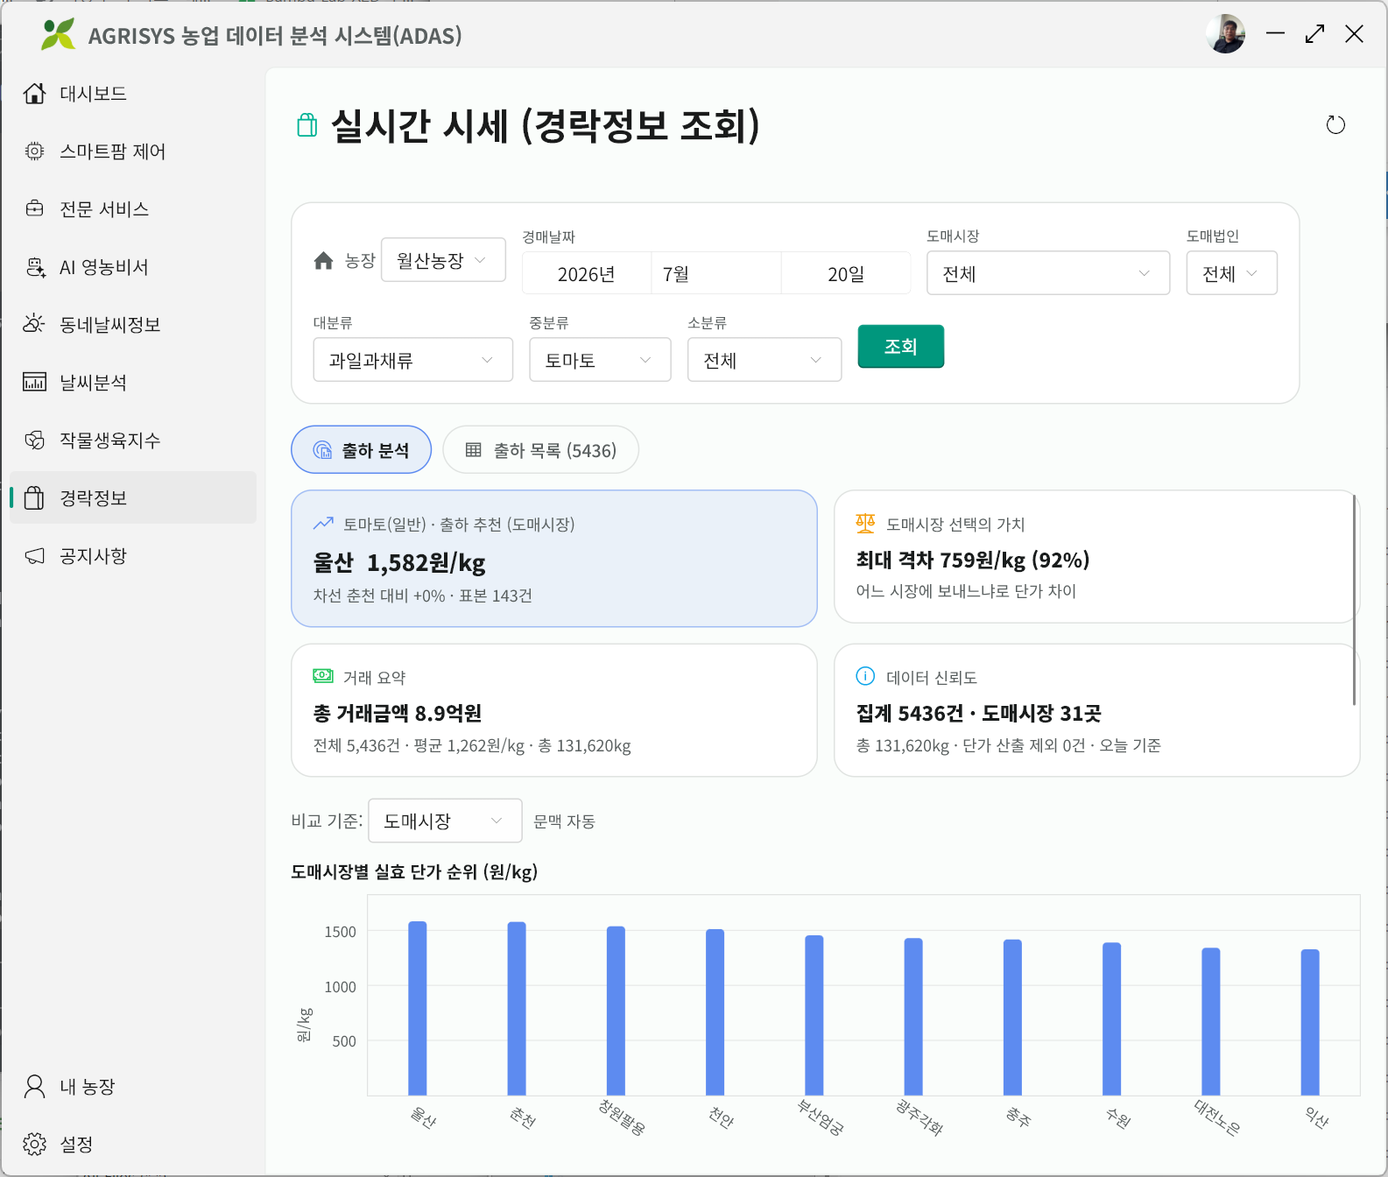Click '도매시장별 실효 단가 순위 (원/kg)' heading
Image resolution: width=1388 pixels, height=1177 pixels.
pos(414,871)
